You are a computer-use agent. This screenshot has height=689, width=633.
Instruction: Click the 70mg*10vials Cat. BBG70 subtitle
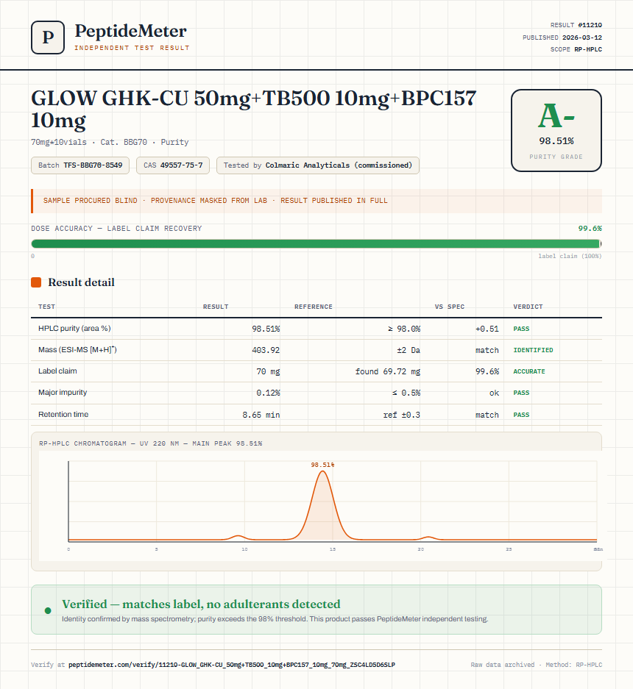(110, 143)
